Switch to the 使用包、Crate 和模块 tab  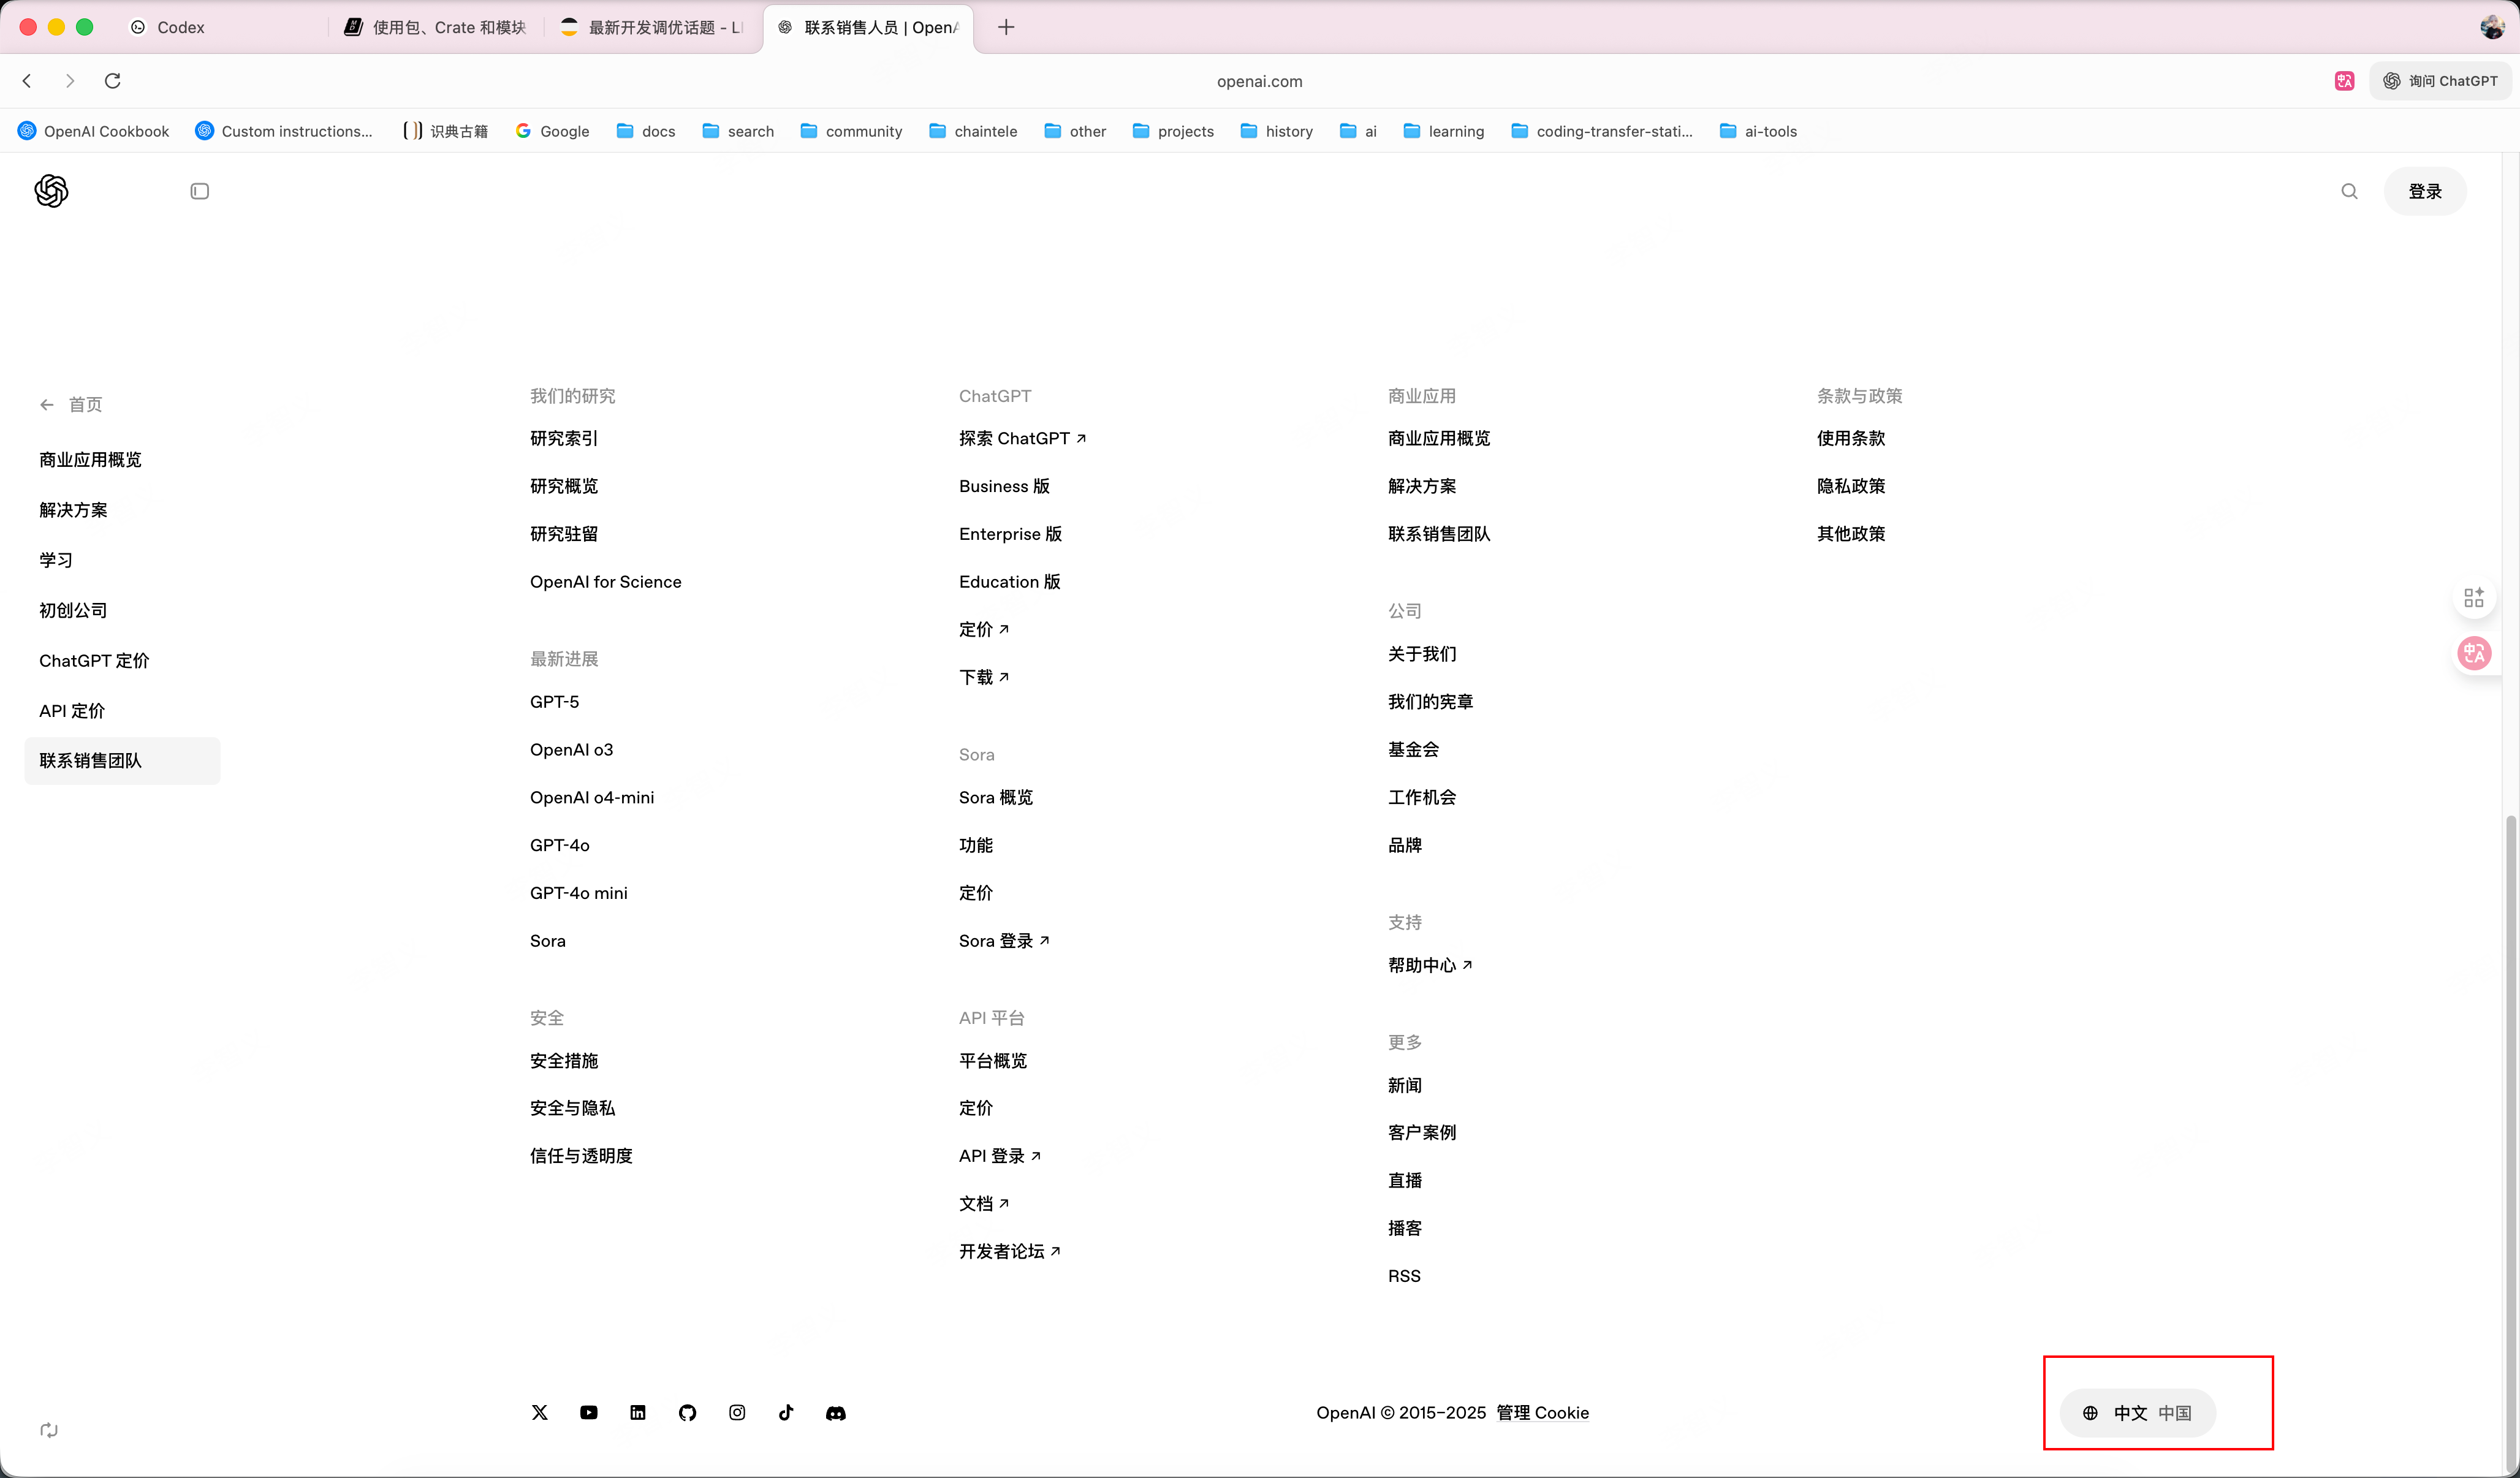435,27
